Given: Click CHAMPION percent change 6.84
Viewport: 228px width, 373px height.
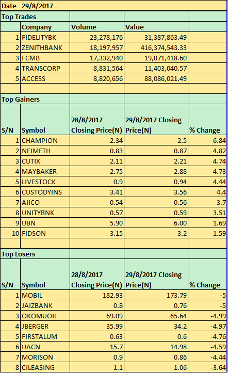Looking at the screenshot, I should (x=207, y=140).
